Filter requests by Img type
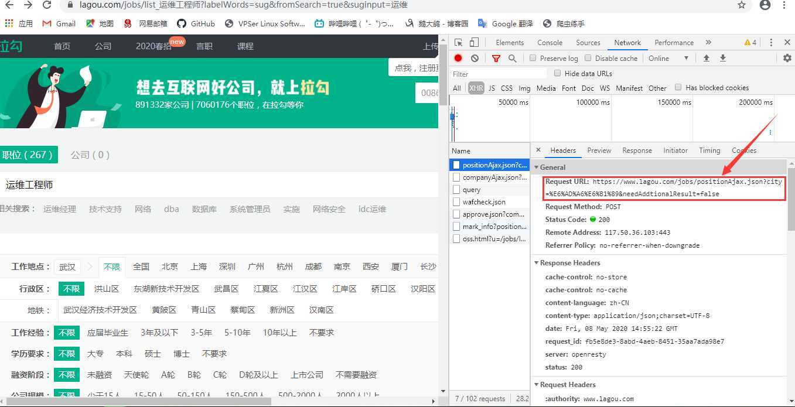The image size is (795, 407). pos(524,88)
